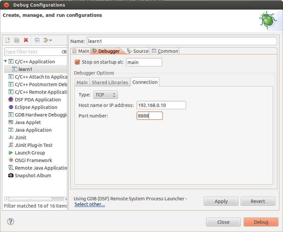Select C/C++ Attach to Application
Screen dimensions: 283x232
coord(41,77)
